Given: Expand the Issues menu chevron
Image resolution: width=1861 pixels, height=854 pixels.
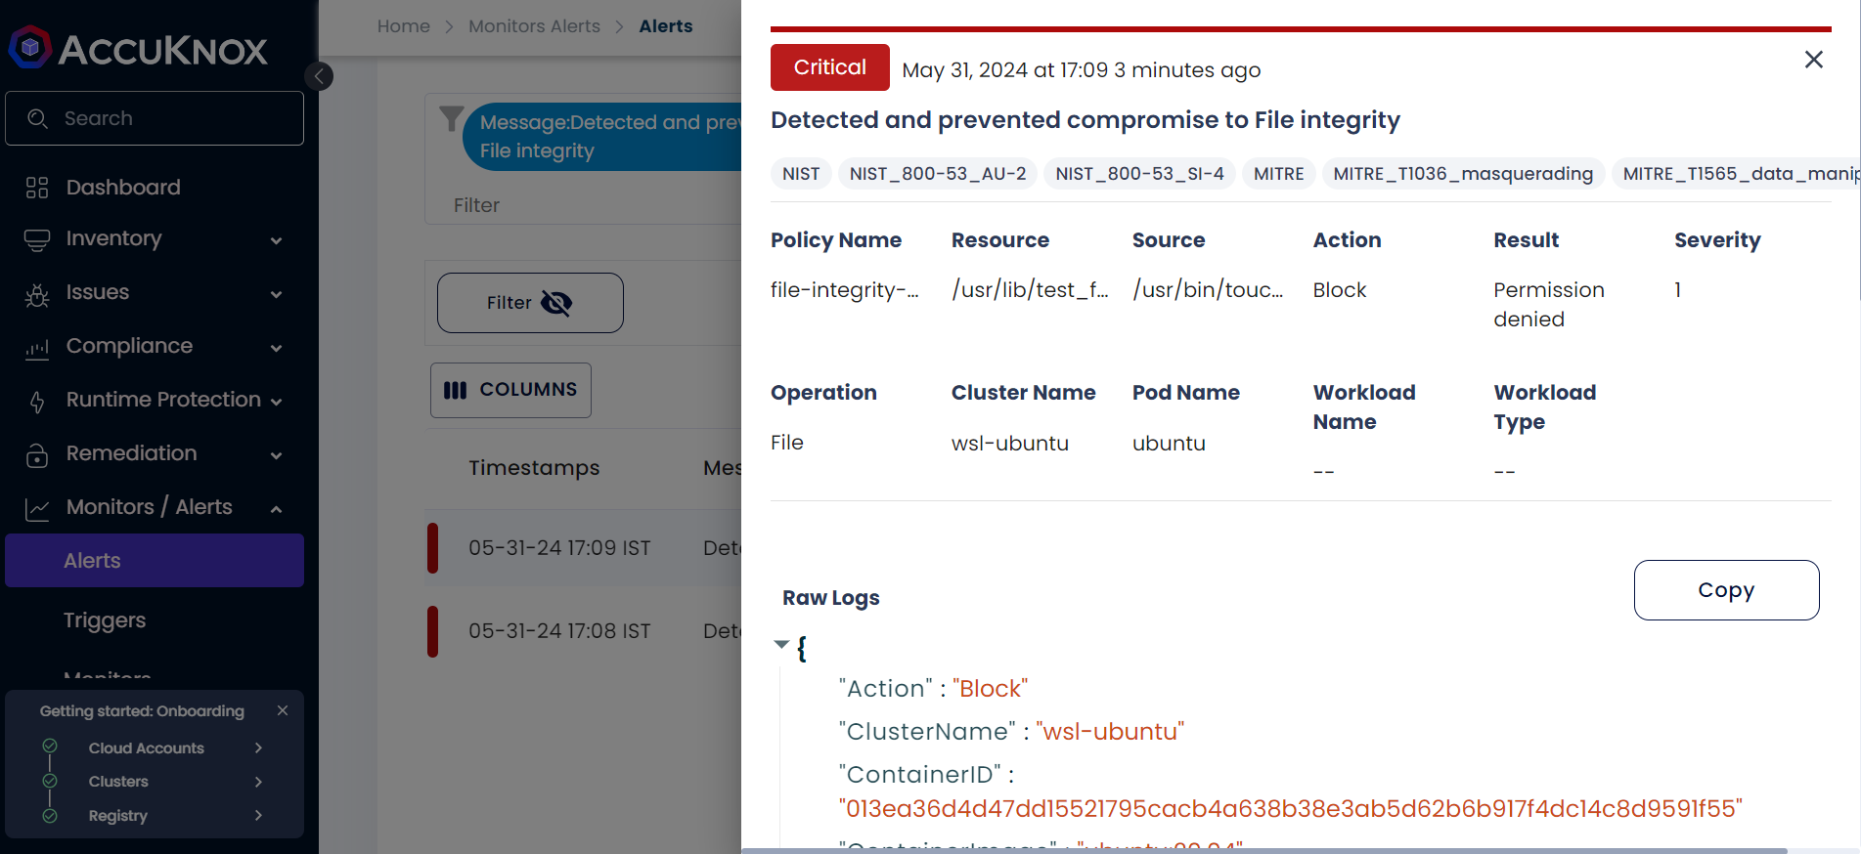Looking at the screenshot, I should [x=276, y=294].
